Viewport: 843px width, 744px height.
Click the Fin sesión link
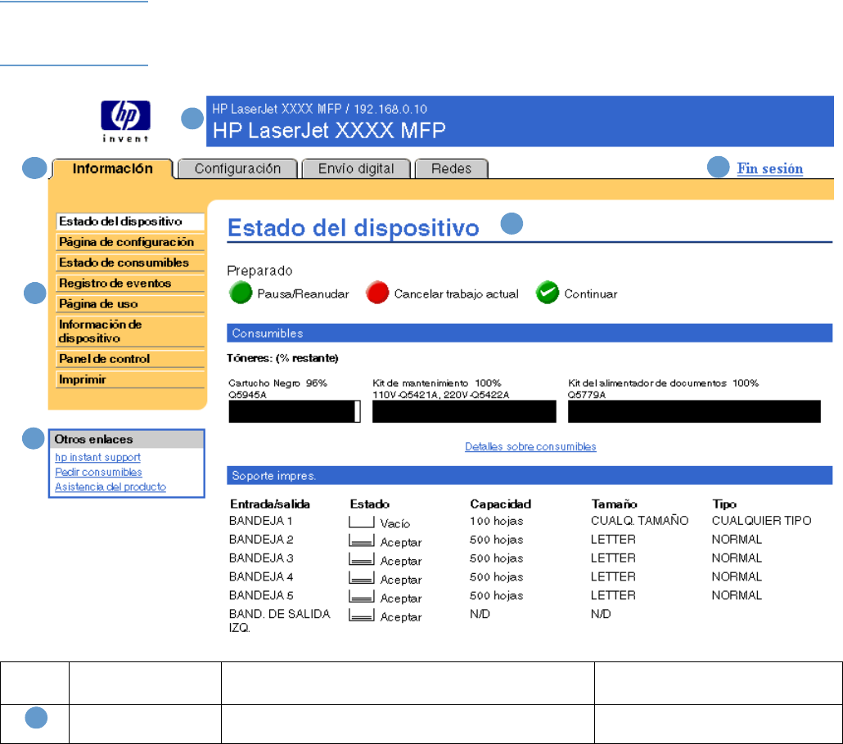770,168
